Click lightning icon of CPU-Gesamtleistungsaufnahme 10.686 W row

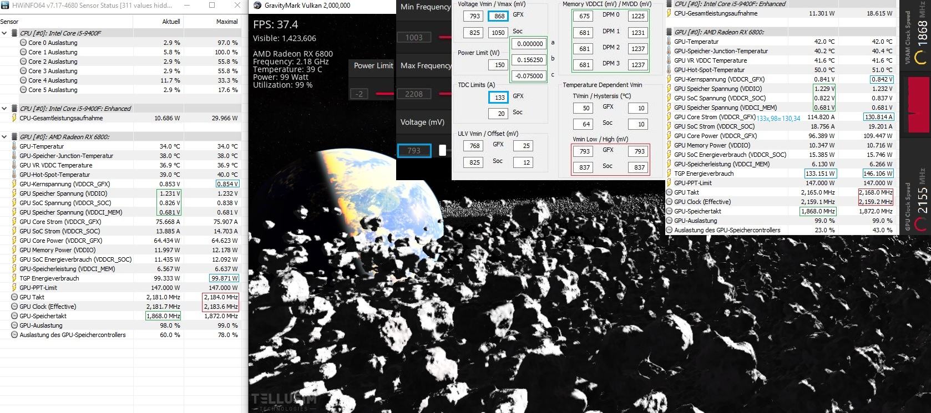(14, 118)
